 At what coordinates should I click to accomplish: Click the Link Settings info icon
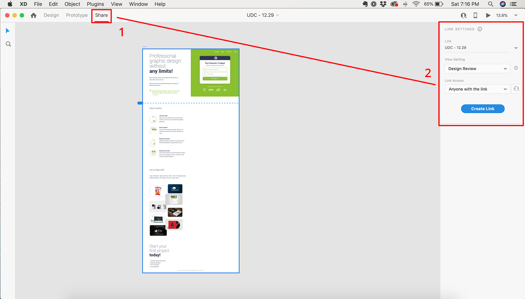click(x=480, y=29)
